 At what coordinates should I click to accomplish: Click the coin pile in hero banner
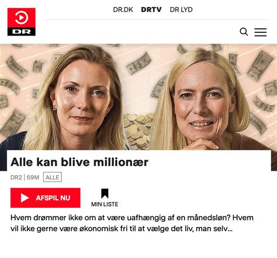pyautogui.click(x=138, y=131)
